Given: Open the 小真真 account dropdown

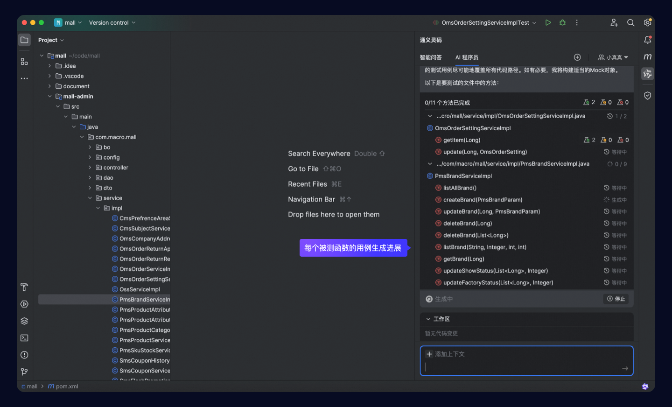Looking at the screenshot, I should pyautogui.click(x=614, y=57).
